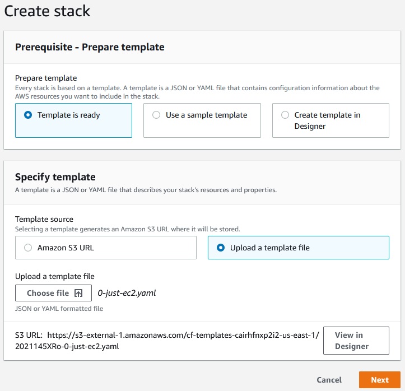
Task: Click the description about selecting a template generating S3 URL
Action: coord(128,229)
